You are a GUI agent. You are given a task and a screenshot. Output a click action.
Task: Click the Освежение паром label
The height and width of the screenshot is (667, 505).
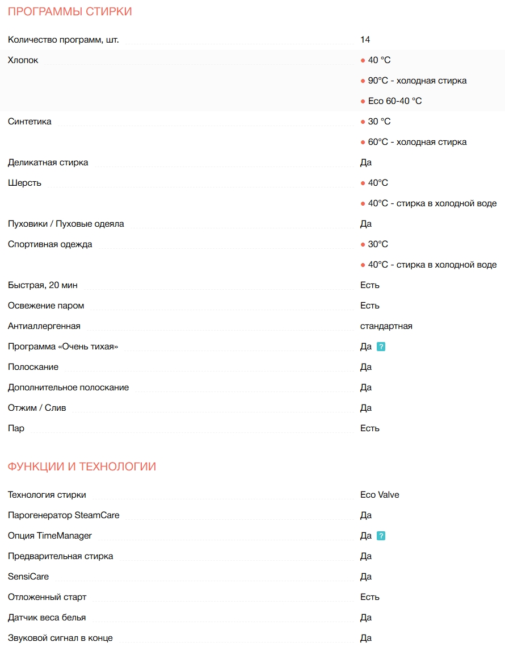[46, 306]
